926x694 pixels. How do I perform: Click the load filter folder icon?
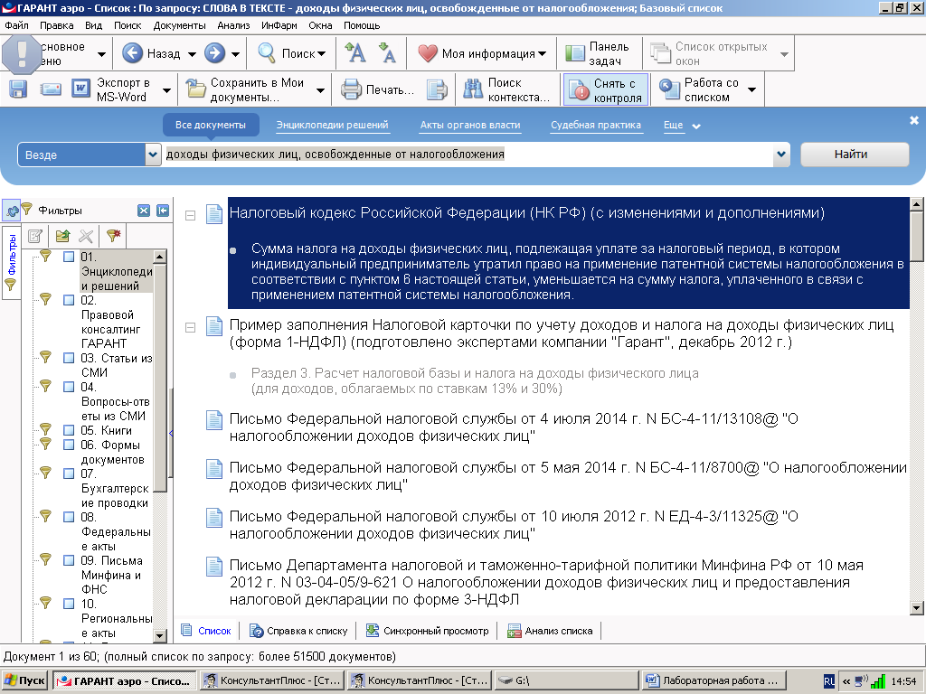click(62, 237)
